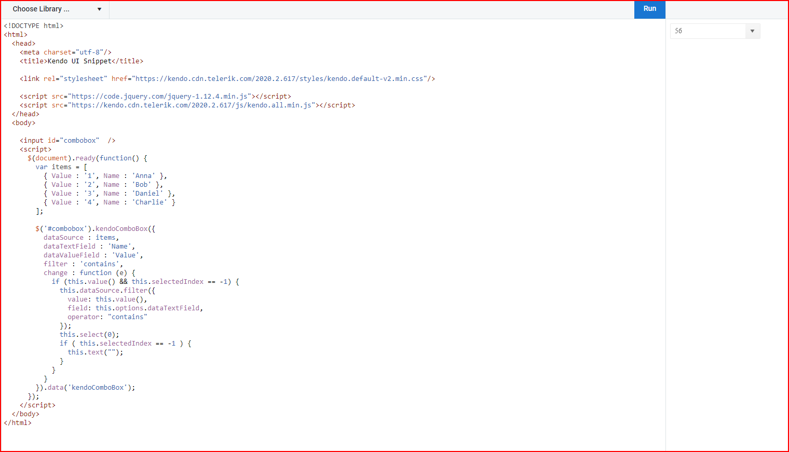
Task: Click the this.select(0); line
Action: (x=89, y=335)
